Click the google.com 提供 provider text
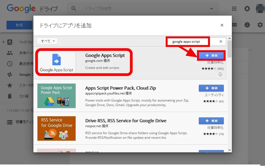Screen dimensions: 265x166 click(97, 61)
